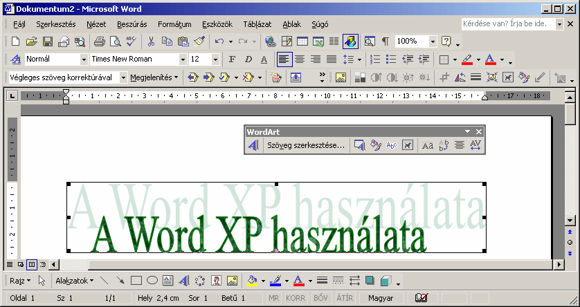Open Document Map icon
The height and width of the screenshot is (307, 580).
369,41
